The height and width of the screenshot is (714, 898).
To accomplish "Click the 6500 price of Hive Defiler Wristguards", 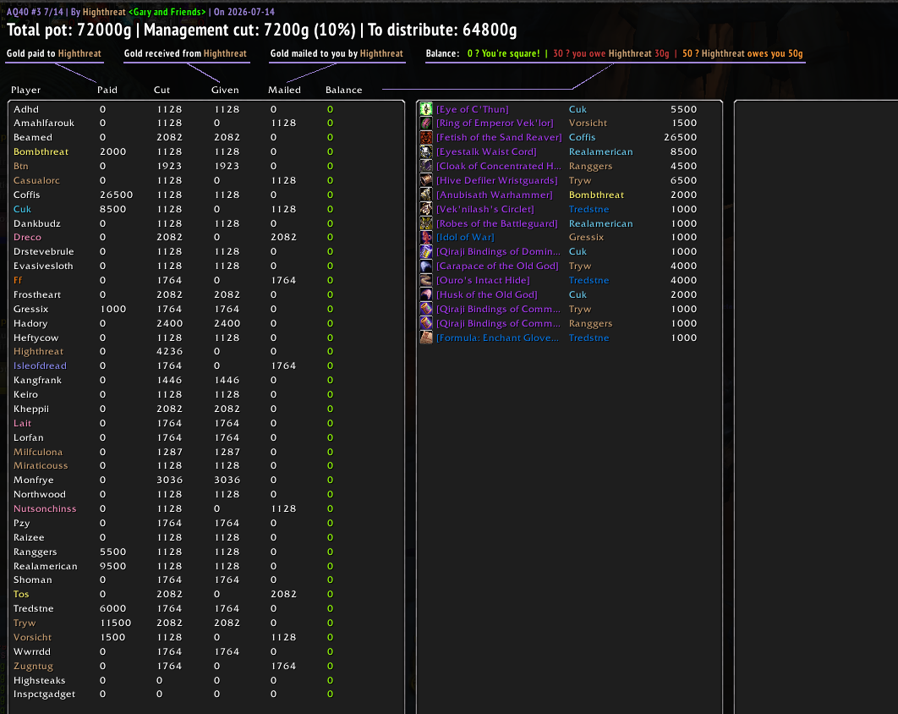I will [684, 180].
